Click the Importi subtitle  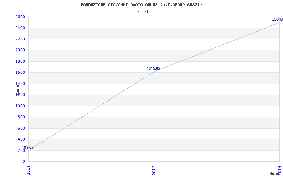coord(141,12)
